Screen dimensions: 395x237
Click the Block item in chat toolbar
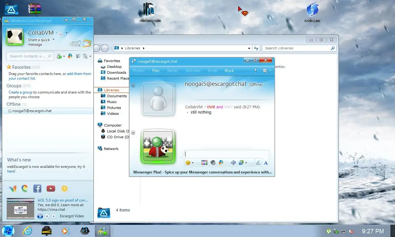click(x=229, y=71)
